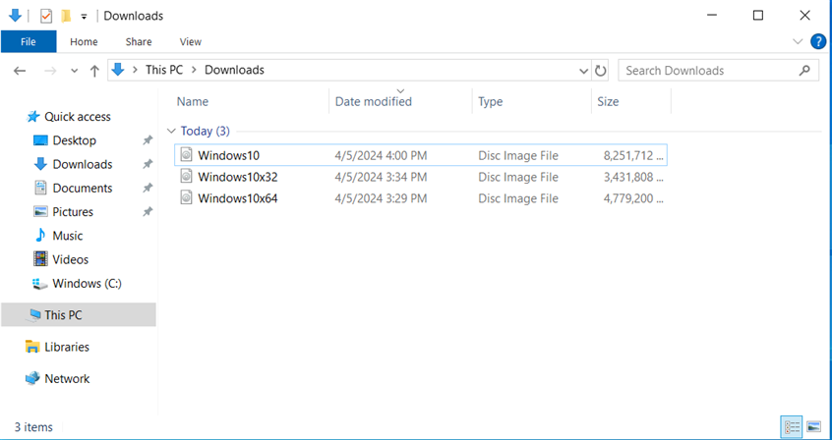Click This PC in the address bar
The width and height of the screenshot is (832, 440).
[x=164, y=70]
